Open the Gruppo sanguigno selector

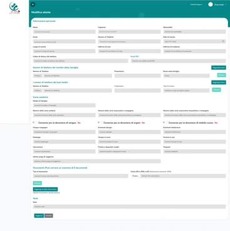(x=64, y=132)
